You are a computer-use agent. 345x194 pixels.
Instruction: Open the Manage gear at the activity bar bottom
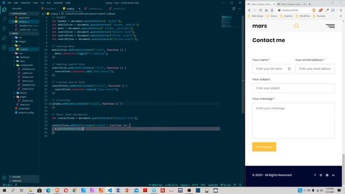coord(4,178)
